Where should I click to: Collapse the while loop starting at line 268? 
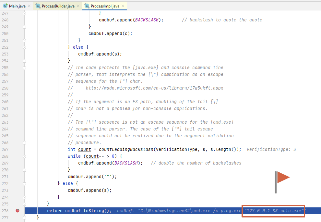[x=24, y=156]
